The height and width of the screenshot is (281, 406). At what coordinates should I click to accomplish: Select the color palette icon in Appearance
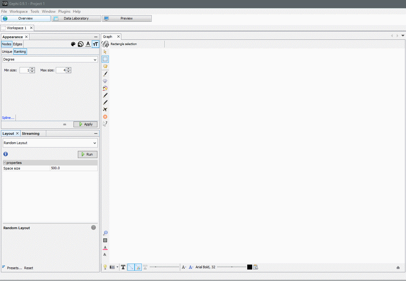click(x=73, y=44)
